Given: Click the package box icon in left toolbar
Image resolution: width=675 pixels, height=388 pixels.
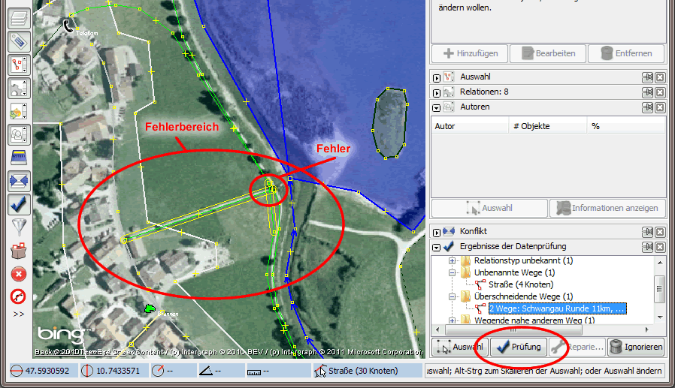Looking at the screenshot, I should 19,251.
